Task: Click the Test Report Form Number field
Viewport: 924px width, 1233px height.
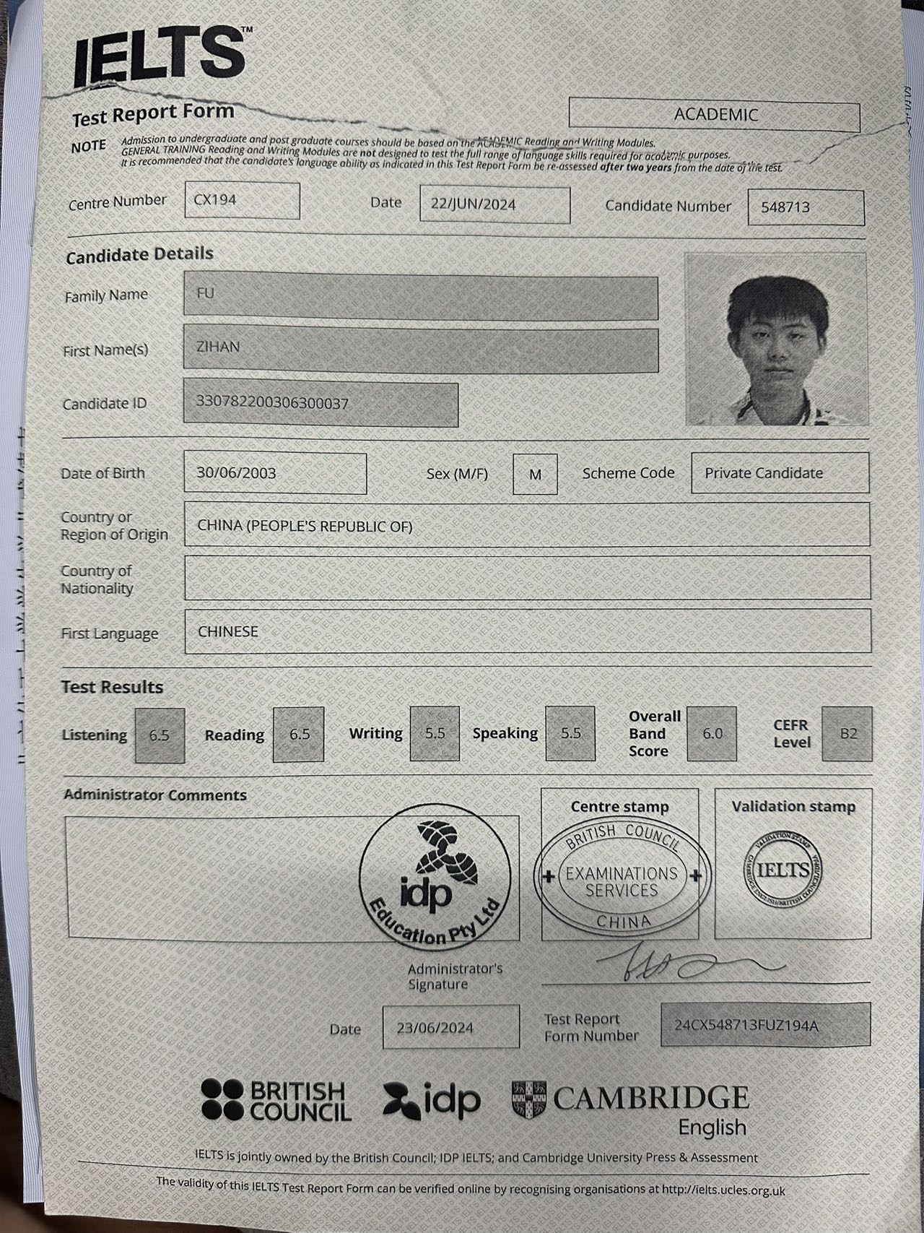Action: pos(765,1024)
